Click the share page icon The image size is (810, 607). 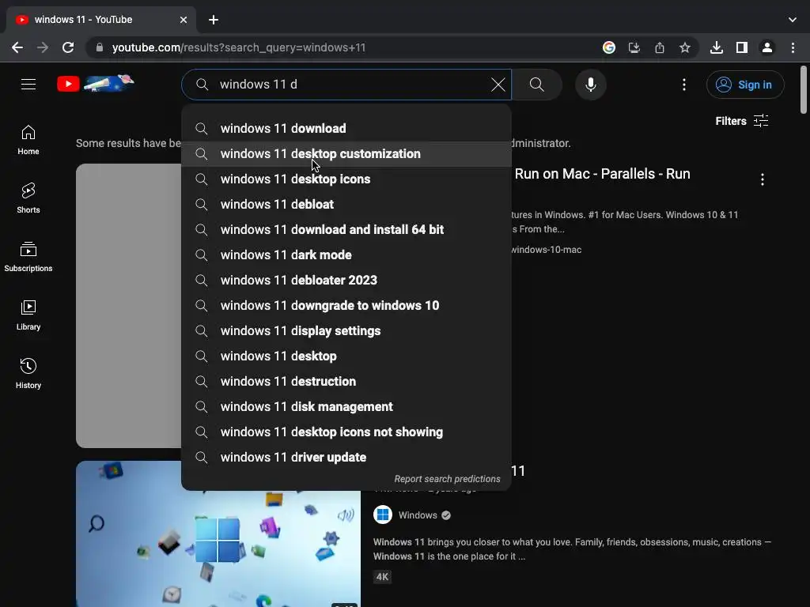click(x=660, y=47)
